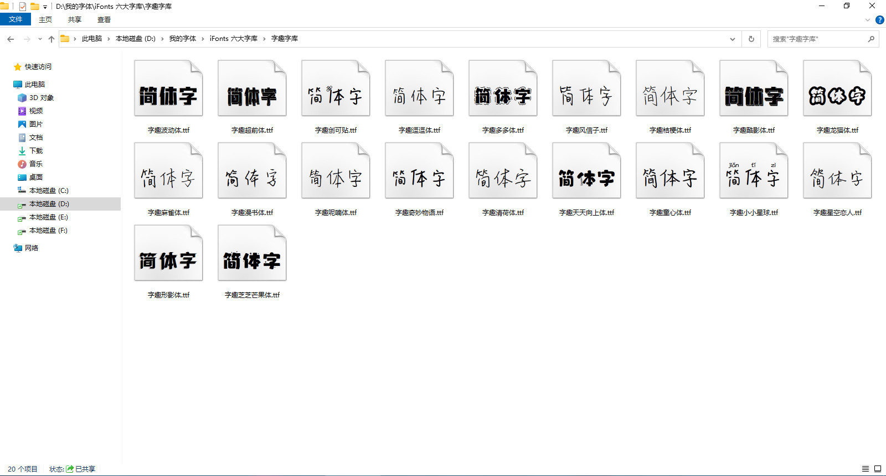Click the file name 字趣芝芝芒果体.ttf
Viewport: 886px width, 476px height.
pyautogui.click(x=252, y=295)
